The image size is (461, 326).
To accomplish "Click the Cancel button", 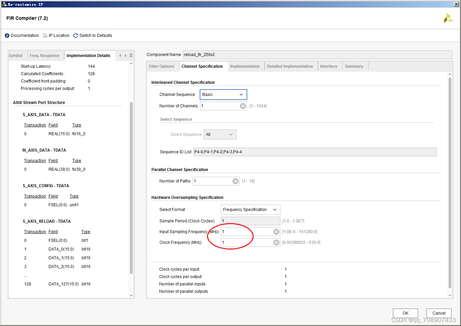I will tap(439, 313).
